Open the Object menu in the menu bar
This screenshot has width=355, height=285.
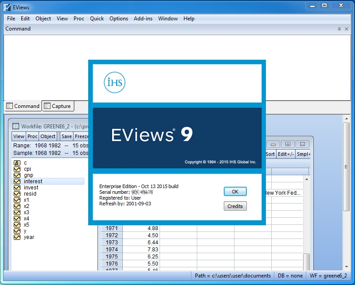43,19
